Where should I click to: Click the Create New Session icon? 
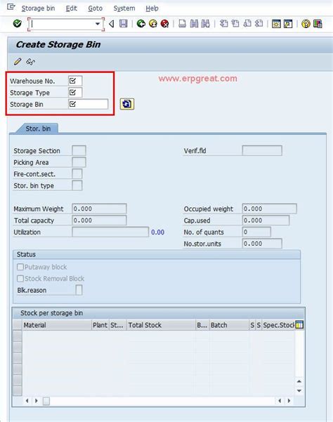point(276,24)
